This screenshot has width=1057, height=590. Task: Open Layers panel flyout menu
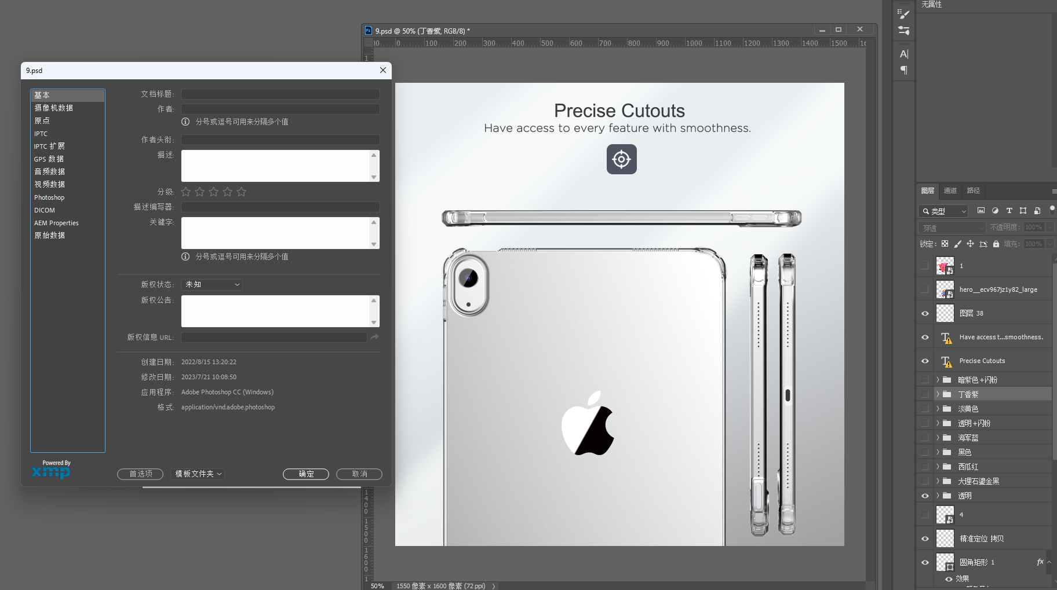pos(1054,191)
